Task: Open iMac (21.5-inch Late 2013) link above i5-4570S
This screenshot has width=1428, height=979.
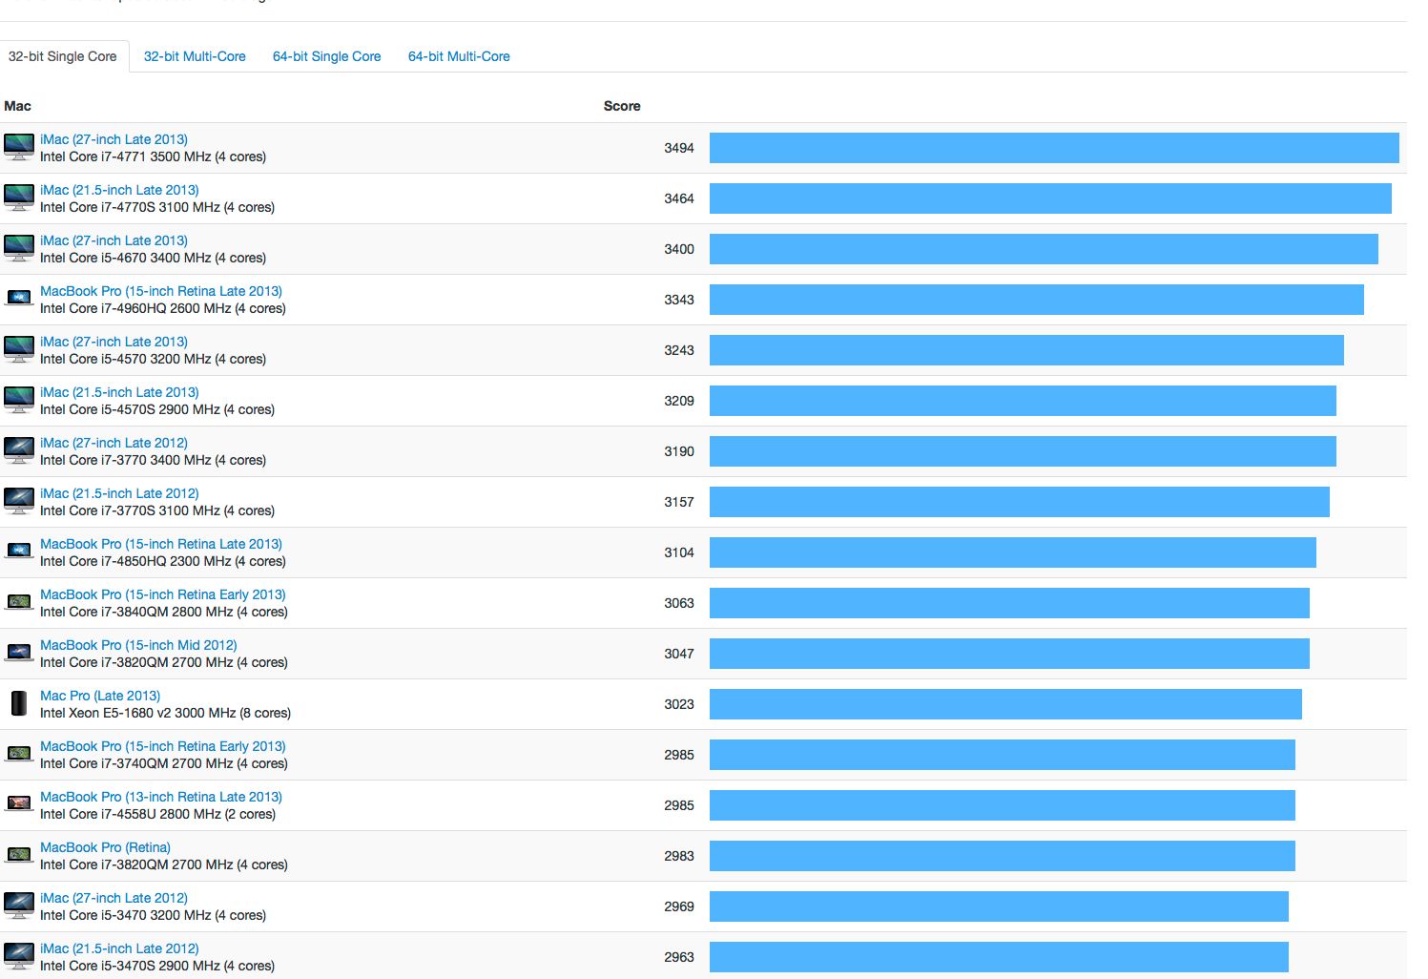Action: (x=119, y=392)
